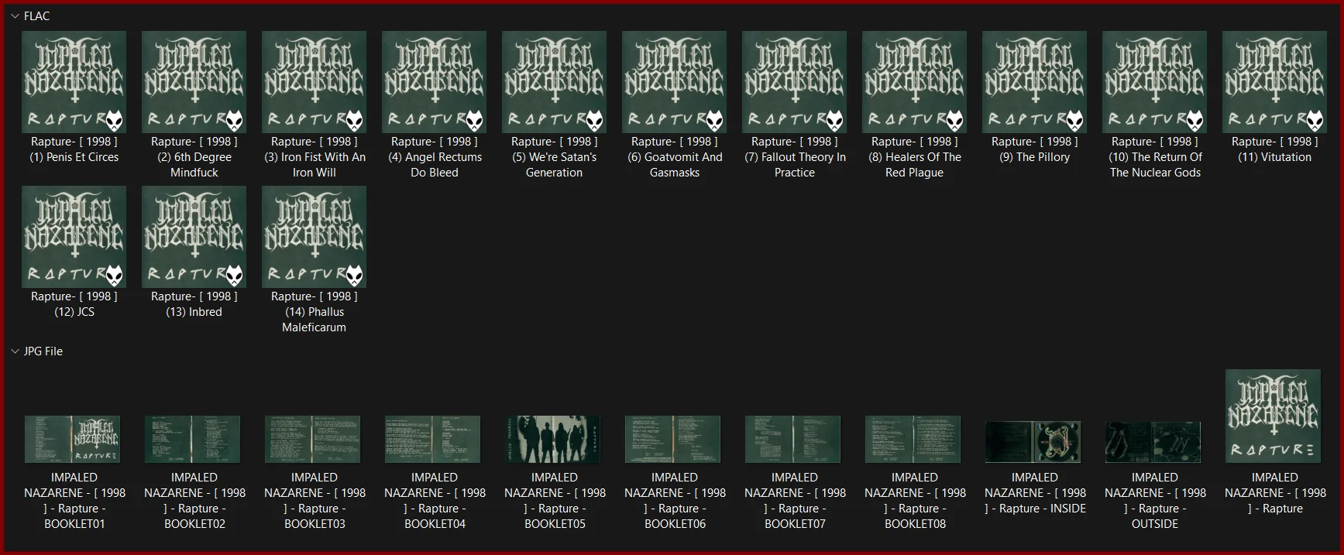Click the file name ending in BOOKLET05
Screen dimensions: 1344x555
tap(555, 501)
